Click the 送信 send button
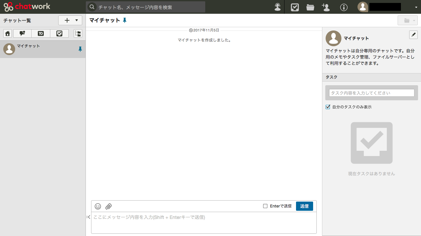The image size is (421, 236). click(305, 206)
